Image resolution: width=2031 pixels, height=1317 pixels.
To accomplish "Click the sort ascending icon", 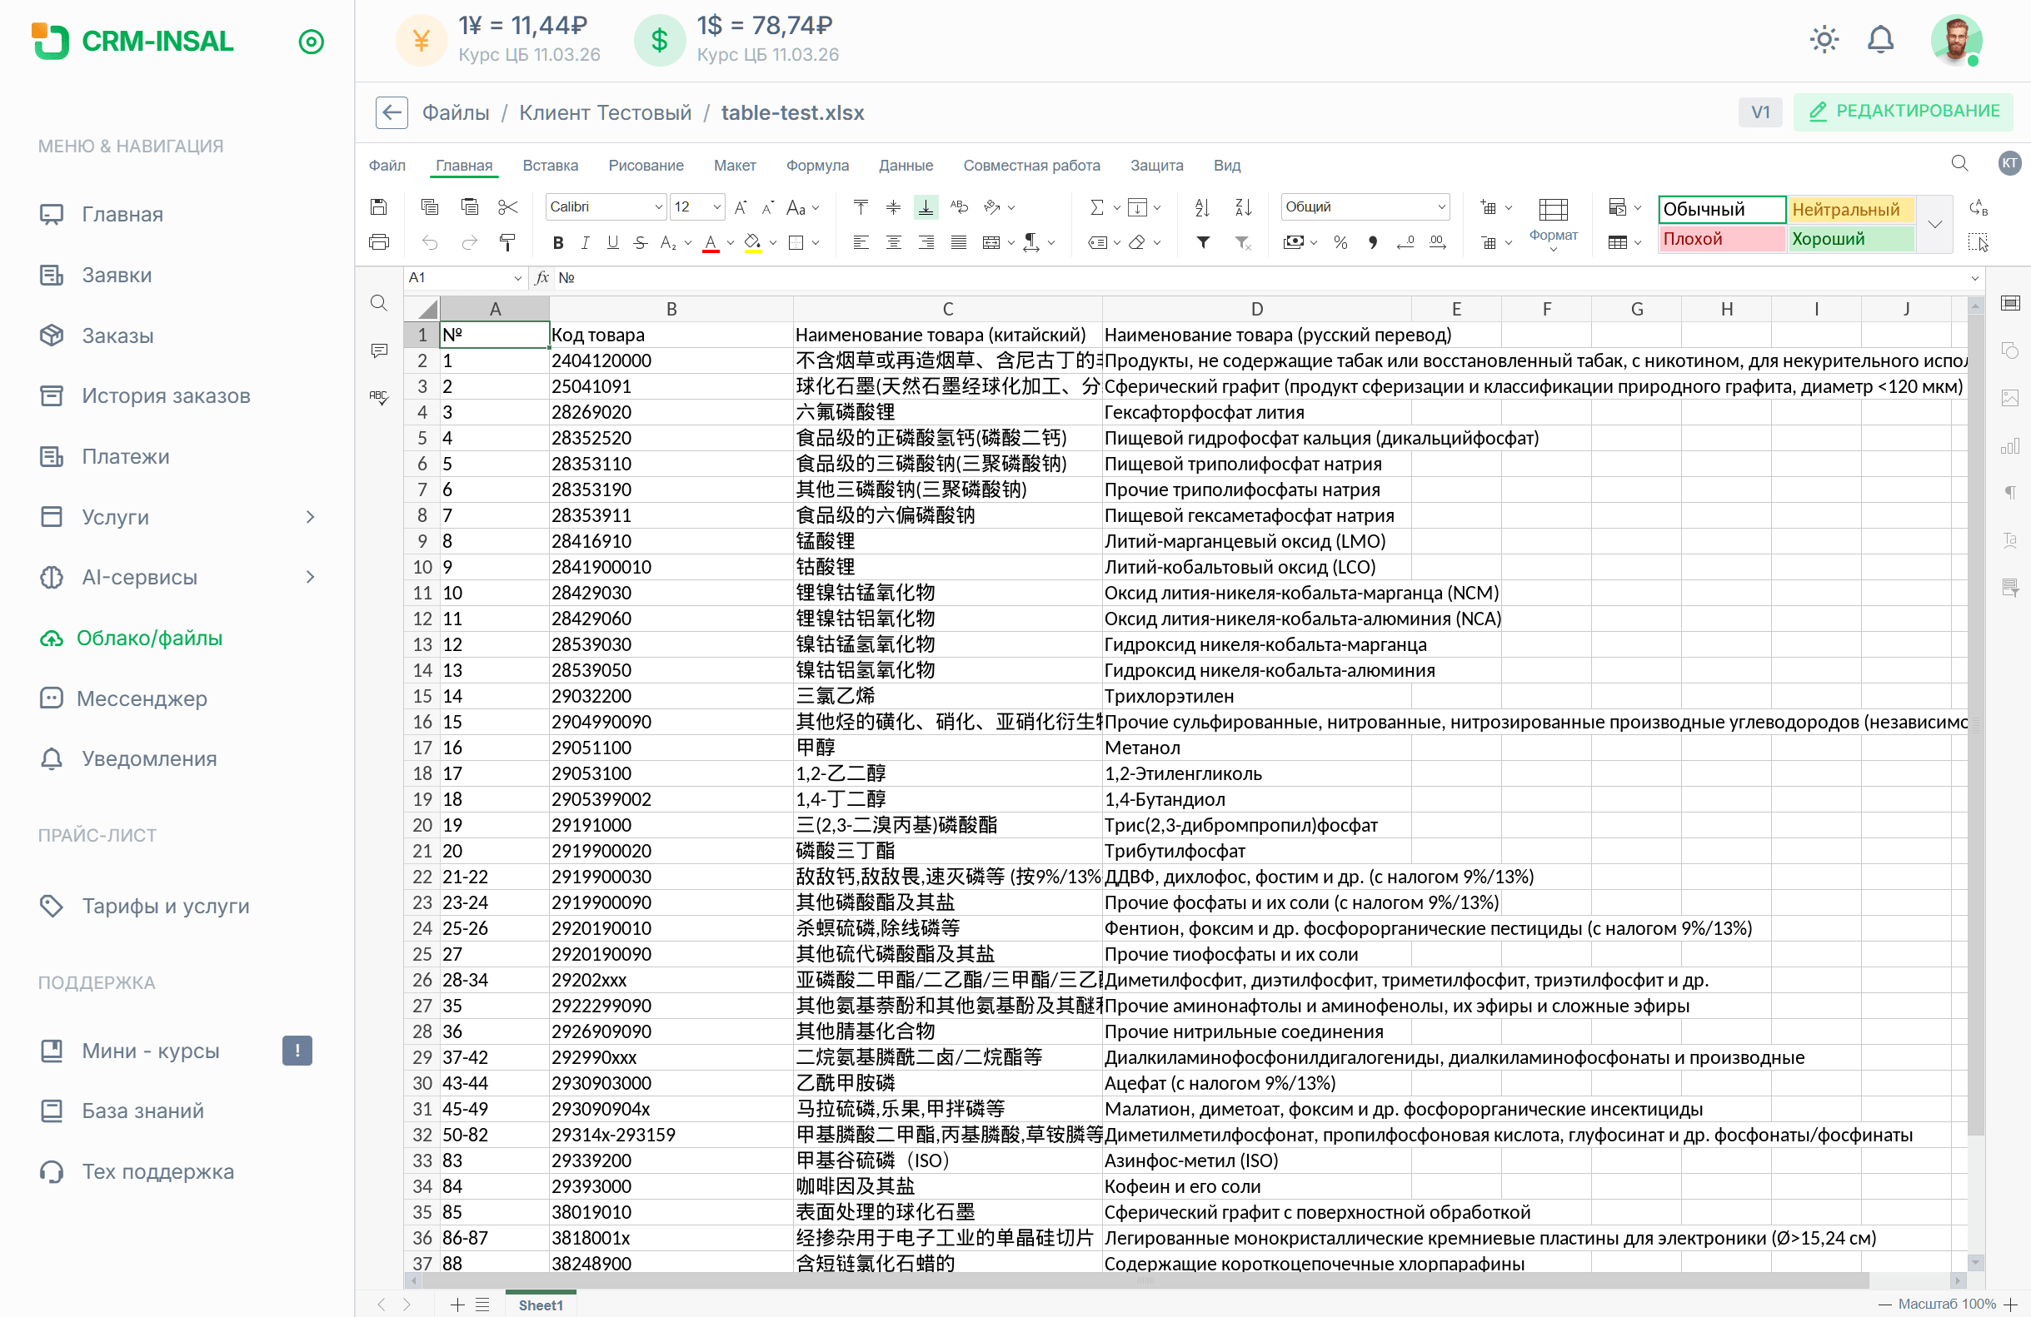I will click(1202, 207).
